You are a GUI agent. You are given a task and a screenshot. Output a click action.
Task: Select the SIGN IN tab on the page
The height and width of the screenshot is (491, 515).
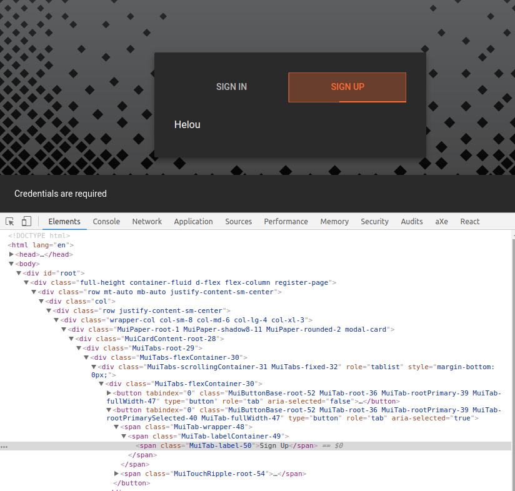click(231, 87)
